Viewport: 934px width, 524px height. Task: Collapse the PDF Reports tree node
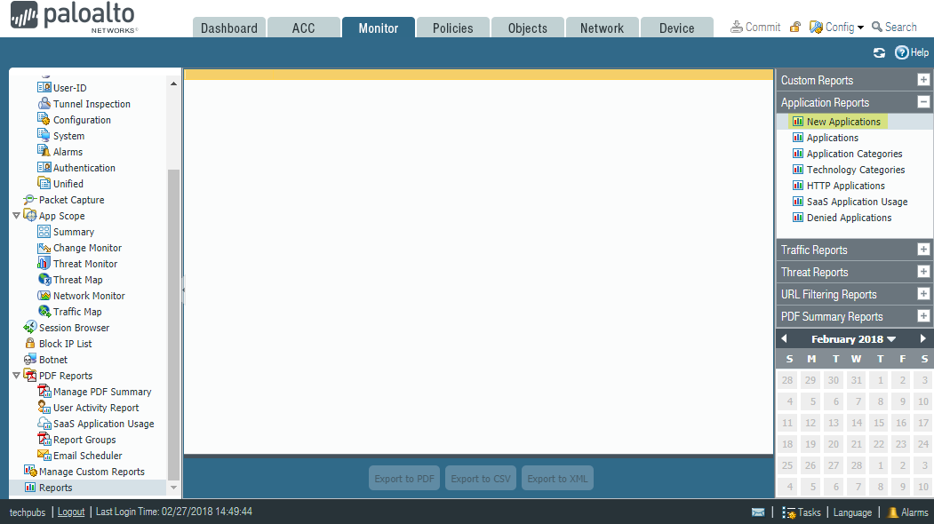click(x=16, y=376)
